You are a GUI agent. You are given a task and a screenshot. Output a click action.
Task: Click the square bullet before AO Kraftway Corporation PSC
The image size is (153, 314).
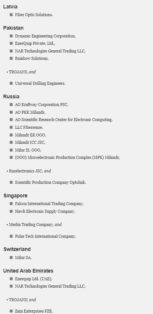tap(11, 105)
